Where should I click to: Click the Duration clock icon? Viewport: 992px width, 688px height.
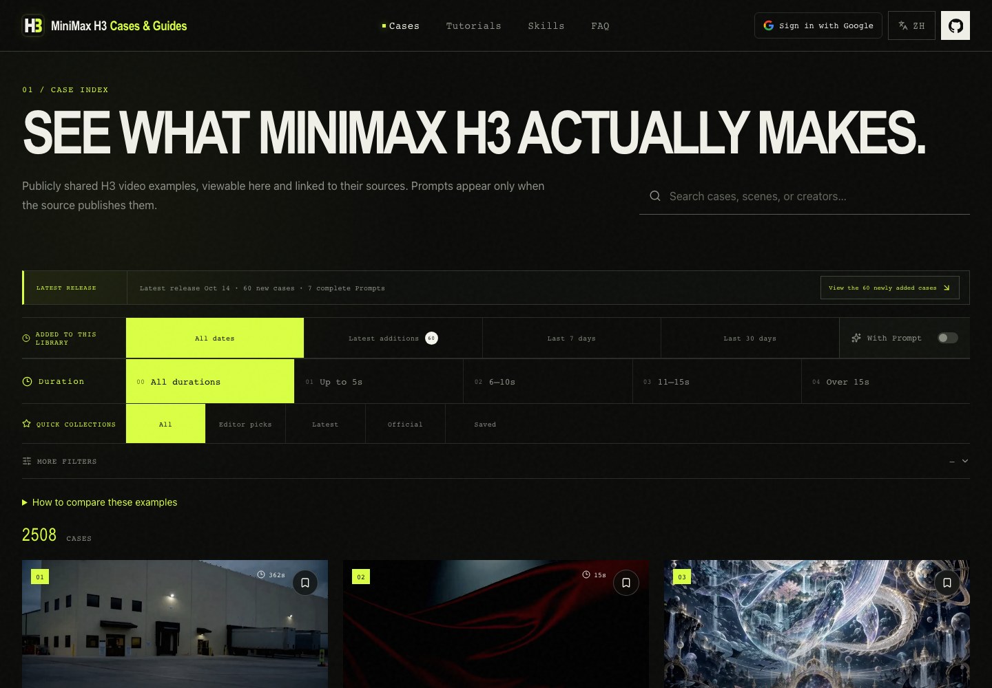[27, 381]
